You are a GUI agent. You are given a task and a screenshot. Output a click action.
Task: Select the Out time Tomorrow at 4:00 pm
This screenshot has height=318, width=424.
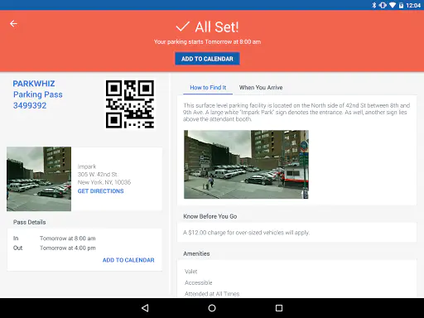68,248
